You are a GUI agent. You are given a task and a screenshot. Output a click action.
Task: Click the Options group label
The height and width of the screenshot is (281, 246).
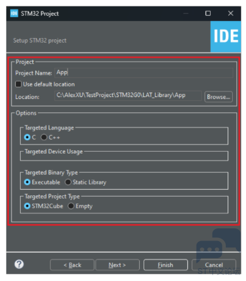(x=26, y=113)
